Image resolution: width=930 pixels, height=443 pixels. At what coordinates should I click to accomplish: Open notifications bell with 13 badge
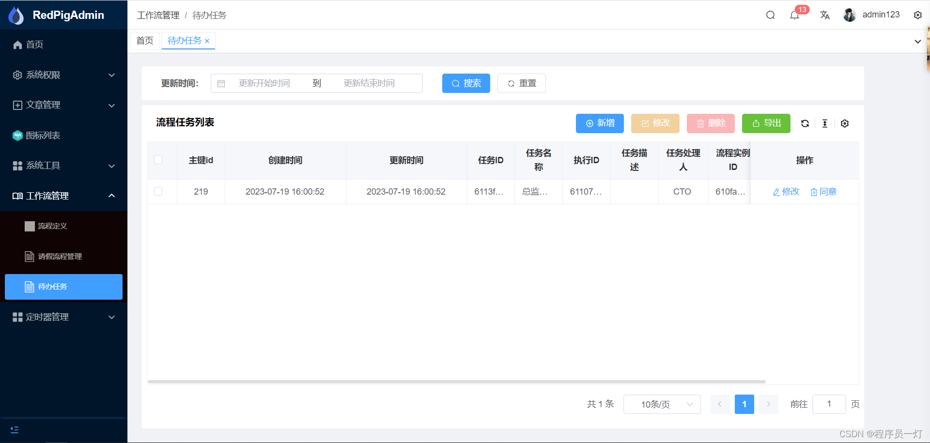coord(794,15)
